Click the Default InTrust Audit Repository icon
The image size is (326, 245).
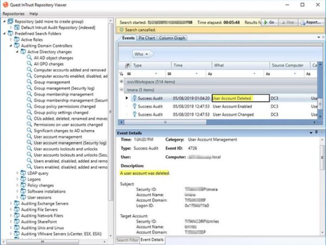17,27
